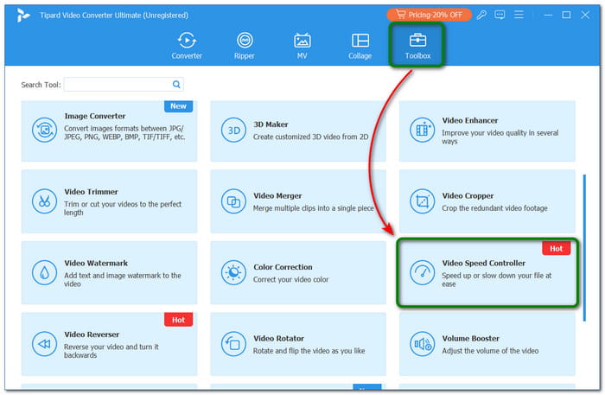Open the Video Trimmer title

point(91,191)
